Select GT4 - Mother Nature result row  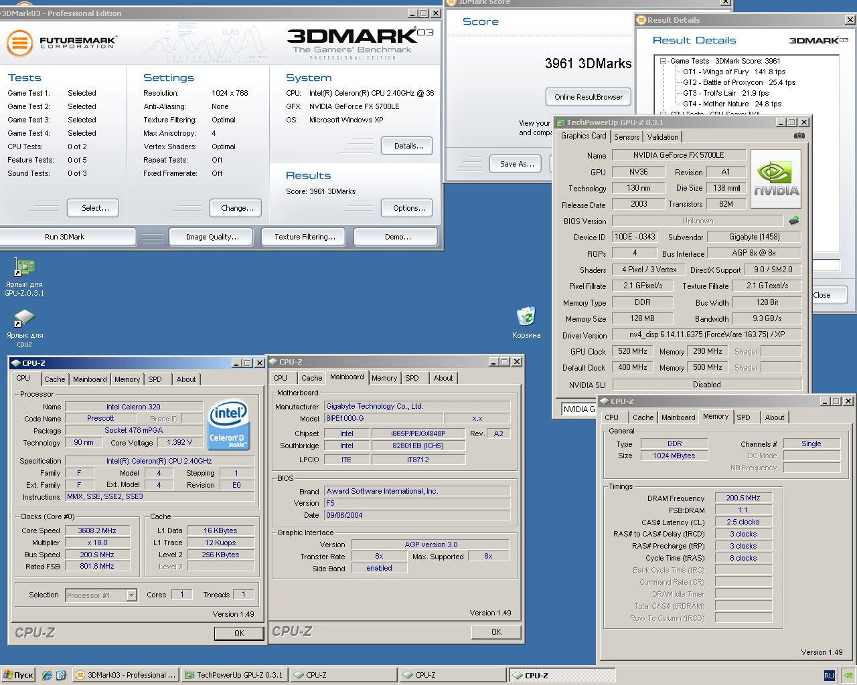point(732,104)
